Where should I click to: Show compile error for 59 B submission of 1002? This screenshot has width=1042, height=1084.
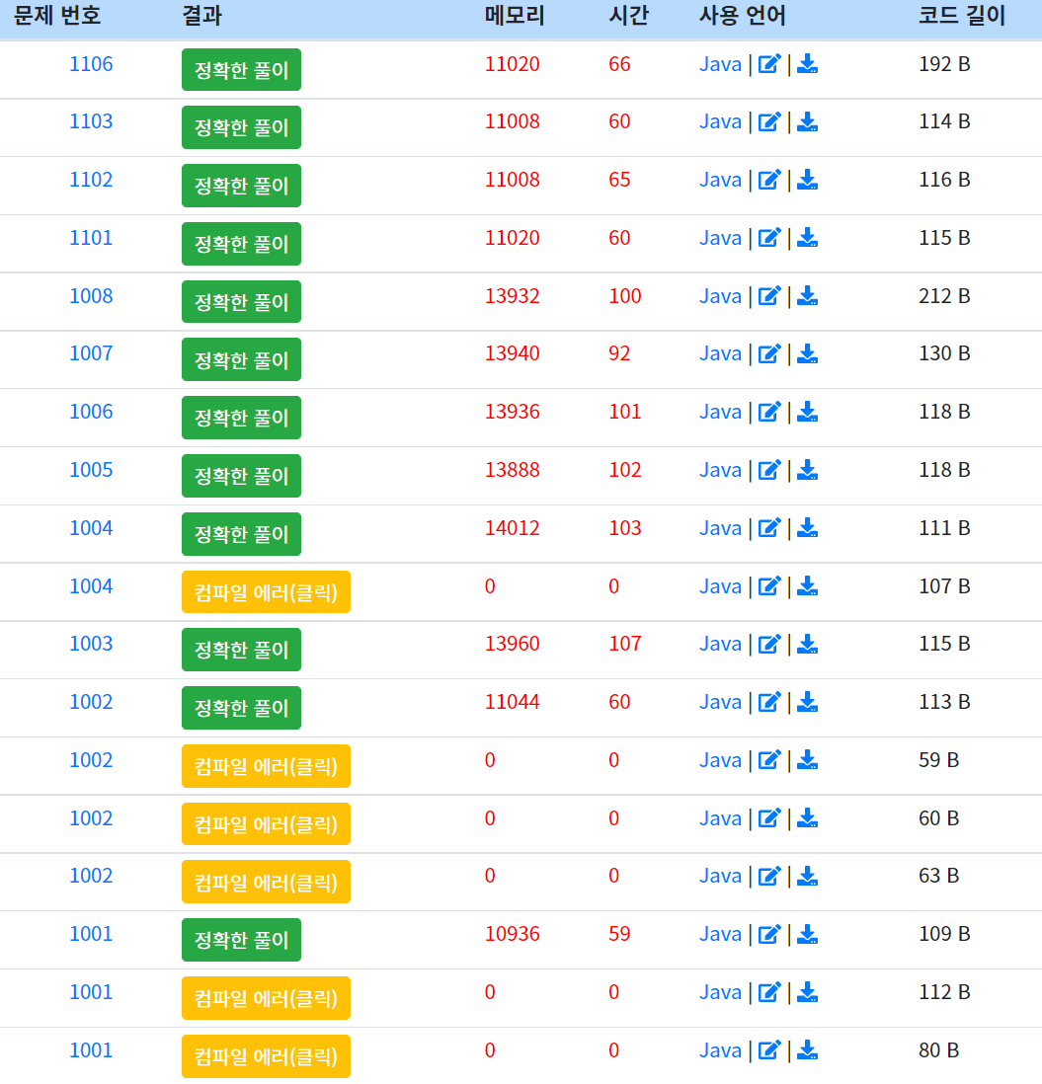[267, 766]
